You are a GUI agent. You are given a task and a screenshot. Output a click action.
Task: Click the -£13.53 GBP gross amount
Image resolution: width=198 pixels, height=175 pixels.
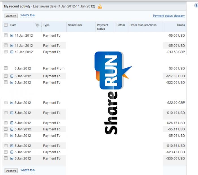pos(176,52)
